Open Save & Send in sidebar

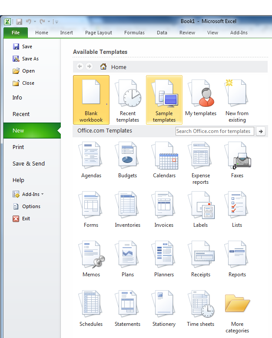(28, 164)
